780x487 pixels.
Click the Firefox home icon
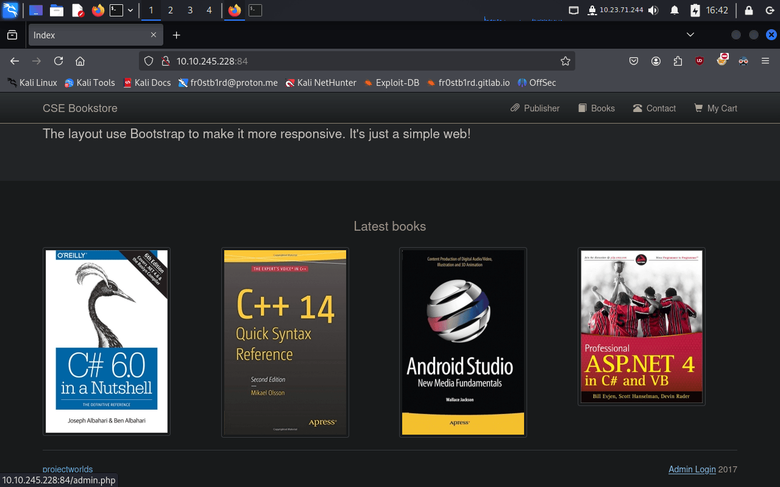[x=80, y=61]
